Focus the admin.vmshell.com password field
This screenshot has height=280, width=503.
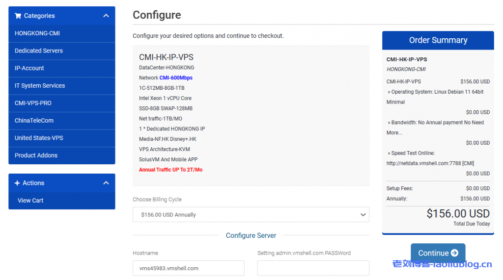tap(313, 268)
